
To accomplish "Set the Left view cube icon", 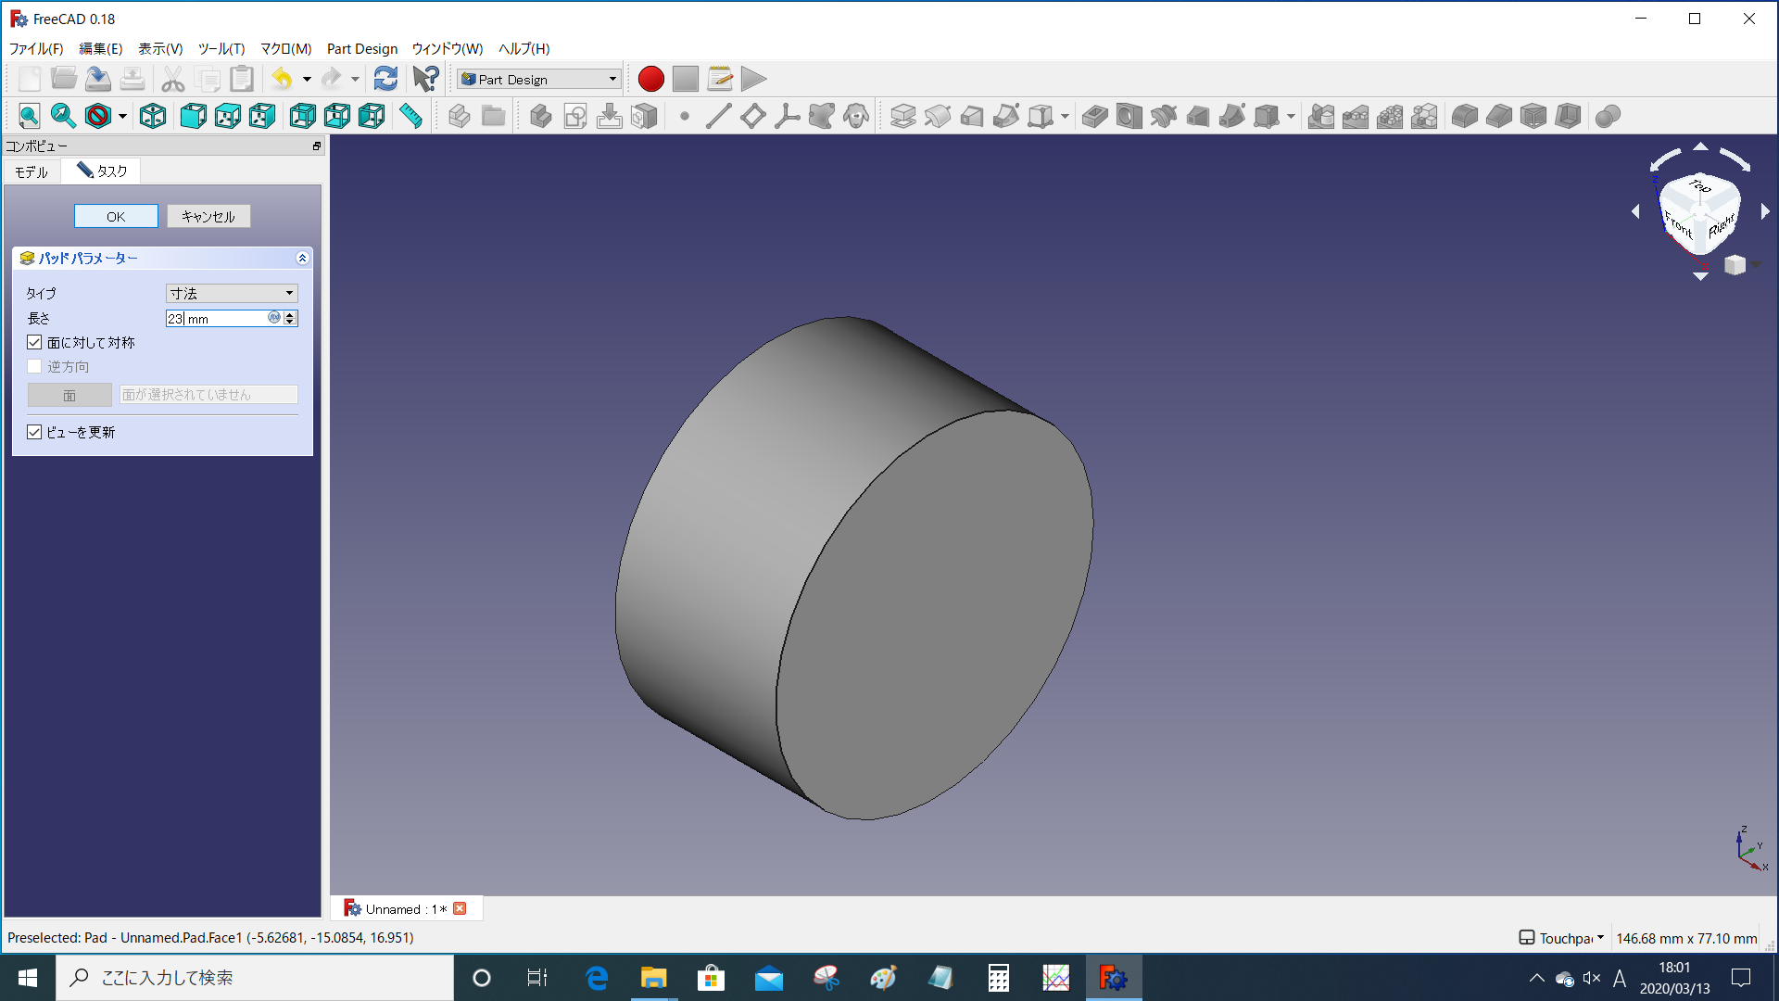I will tap(372, 116).
